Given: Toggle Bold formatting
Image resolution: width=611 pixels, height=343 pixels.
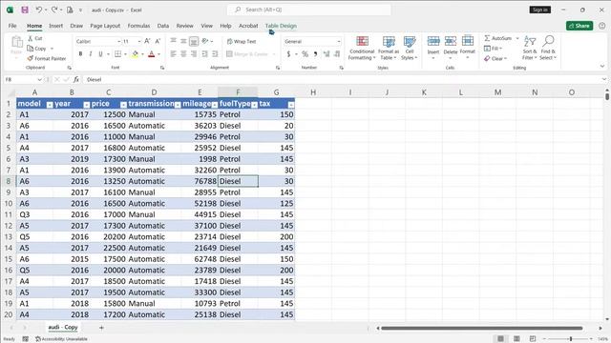Looking at the screenshot, I should coord(80,54).
